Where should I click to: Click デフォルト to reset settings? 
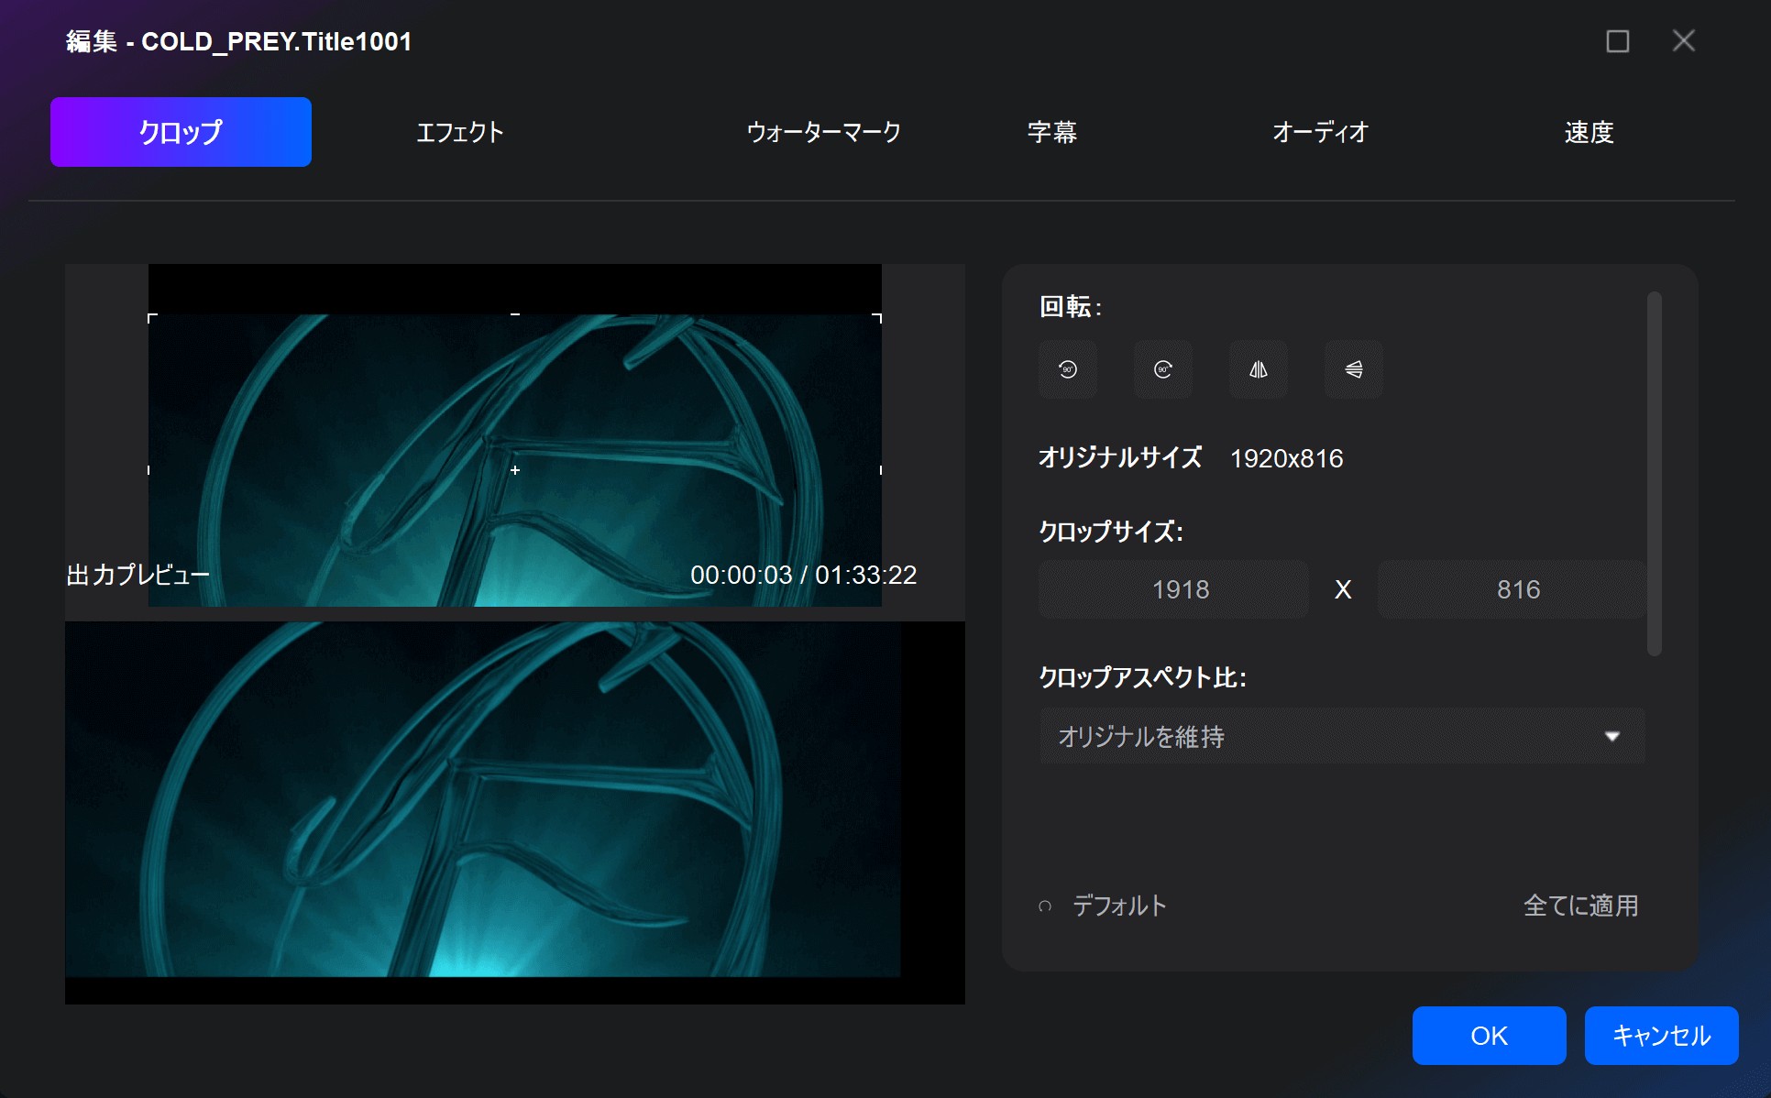click(1119, 906)
